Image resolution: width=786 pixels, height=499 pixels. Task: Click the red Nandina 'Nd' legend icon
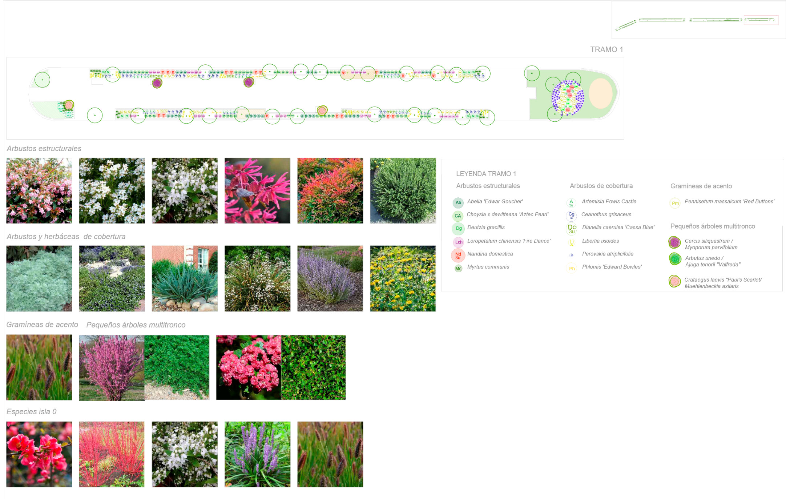(x=458, y=255)
